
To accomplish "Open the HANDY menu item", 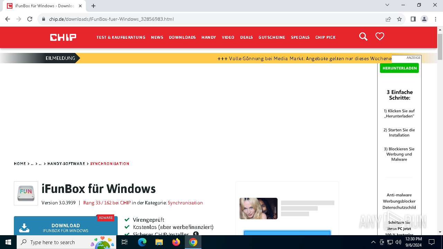I will (209, 37).
